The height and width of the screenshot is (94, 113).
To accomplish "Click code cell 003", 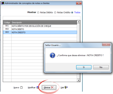I will (7, 32).
